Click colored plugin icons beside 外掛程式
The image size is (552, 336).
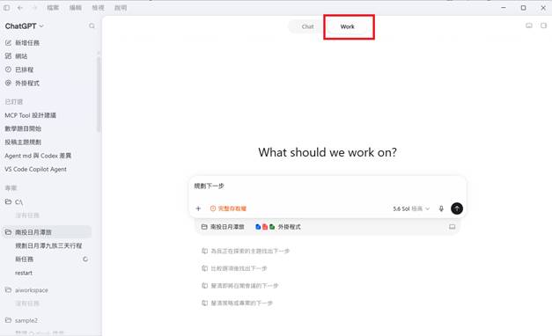point(265,227)
